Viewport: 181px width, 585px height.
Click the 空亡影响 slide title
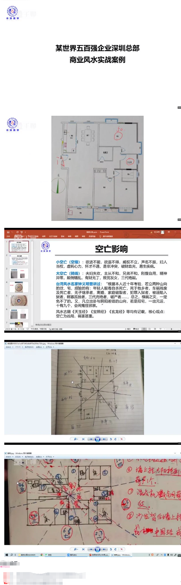[111, 249]
